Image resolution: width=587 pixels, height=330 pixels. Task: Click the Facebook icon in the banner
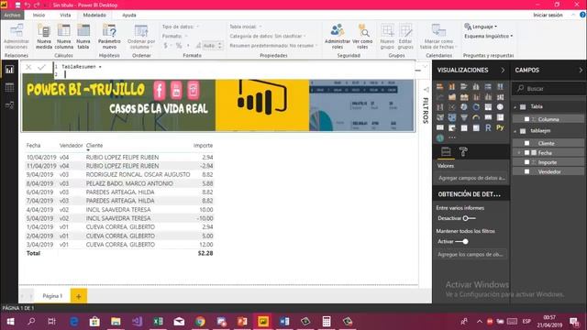[x=159, y=90]
